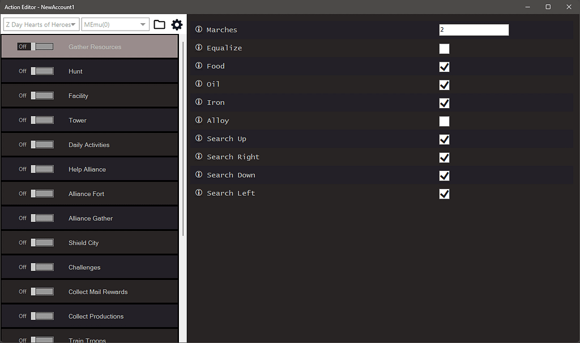Open the folder browser icon
580x343 pixels.
coord(159,24)
